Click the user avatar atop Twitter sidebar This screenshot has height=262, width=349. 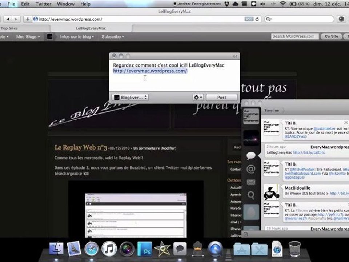pos(251,116)
